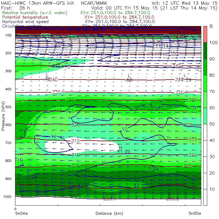
Task: Click the white 40–50% color bar segment
Action: [205, 132]
